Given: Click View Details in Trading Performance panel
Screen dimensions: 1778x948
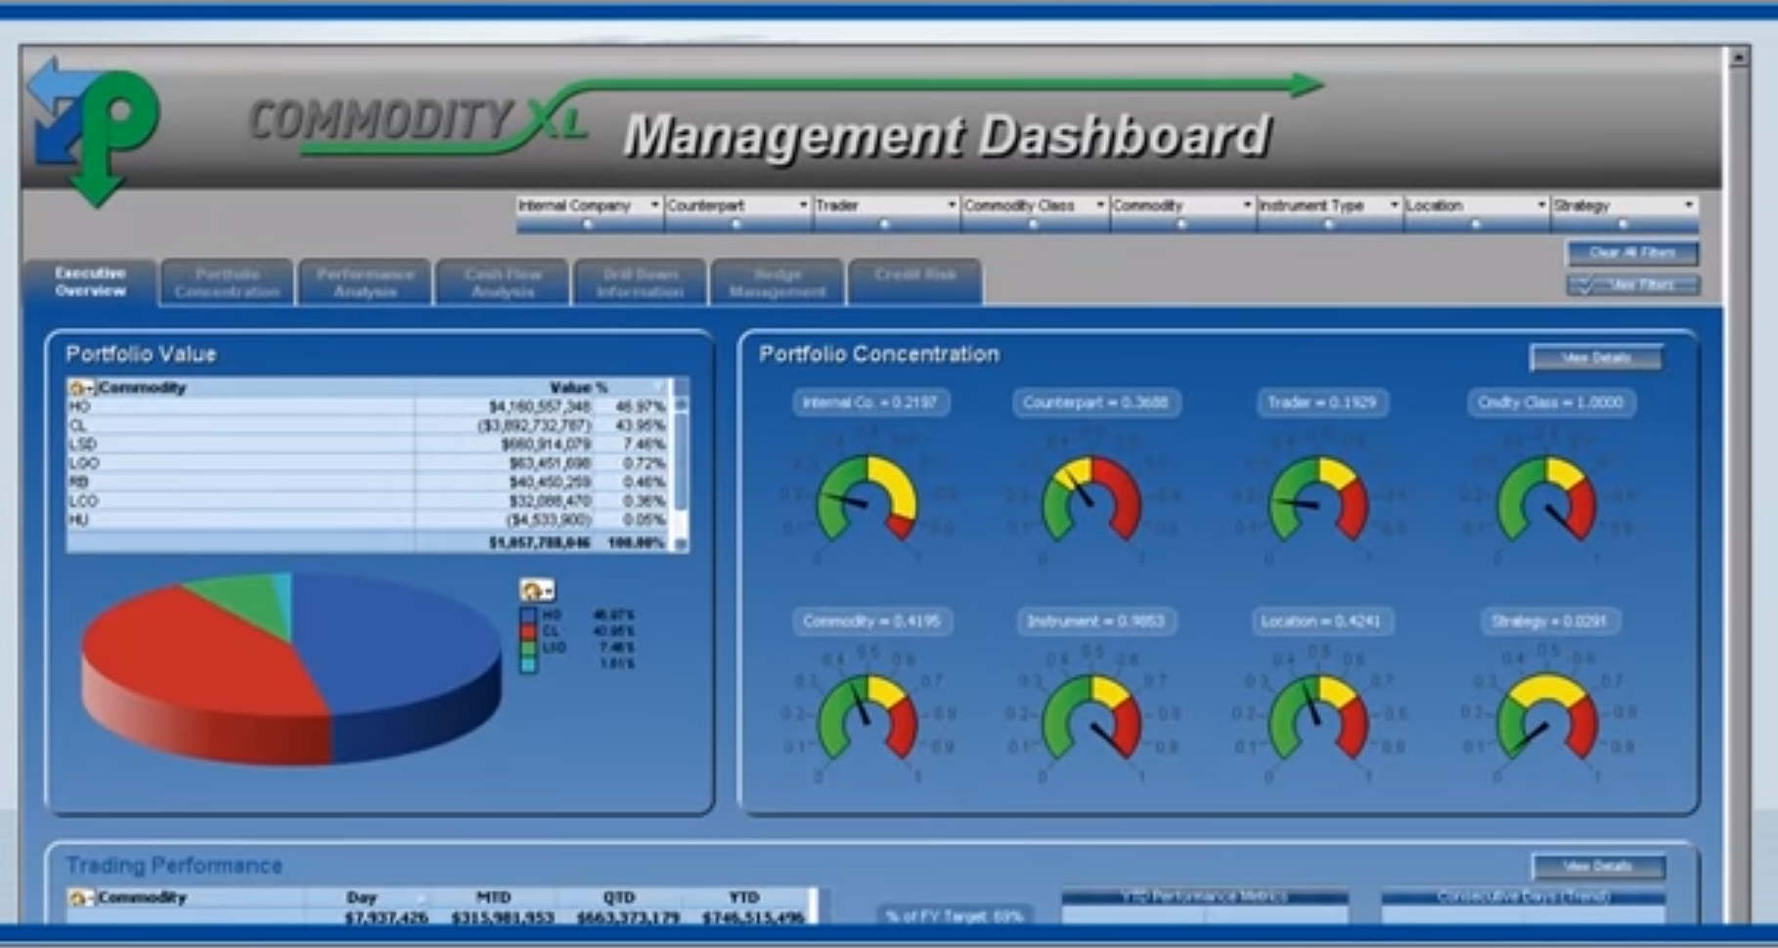Looking at the screenshot, I should tap(1599, 867).
